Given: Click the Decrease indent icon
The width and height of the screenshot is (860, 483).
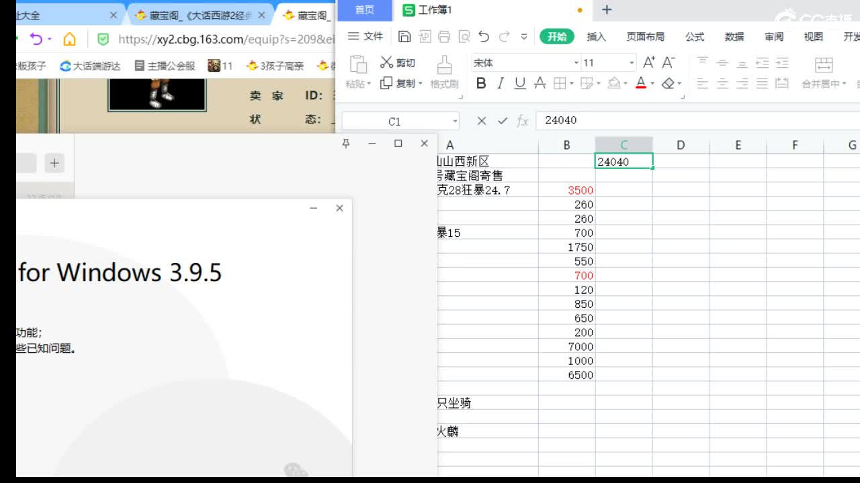Looking at the screenshot, I should pyautogui.click(x=762, y=62).
